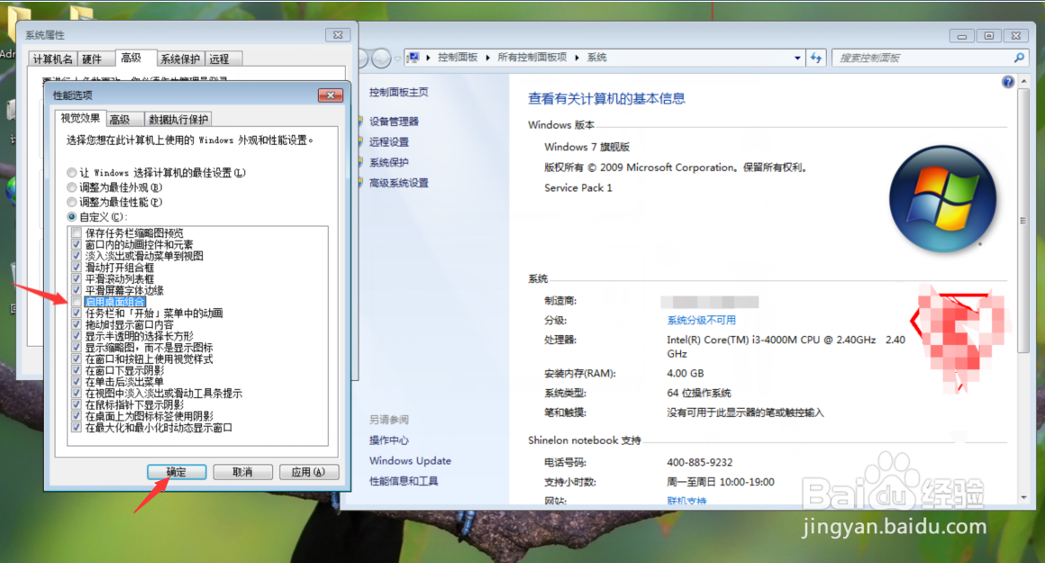Uncheck 淡入淡出或滑动菜单到视图
This screenshot has width=1045, height=563.
pyautogui.click(x=77, y=256)
